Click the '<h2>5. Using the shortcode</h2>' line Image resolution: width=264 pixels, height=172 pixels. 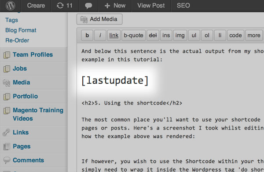click(132, 103)
